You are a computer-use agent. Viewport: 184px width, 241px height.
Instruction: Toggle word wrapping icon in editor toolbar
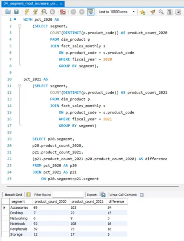178,12
